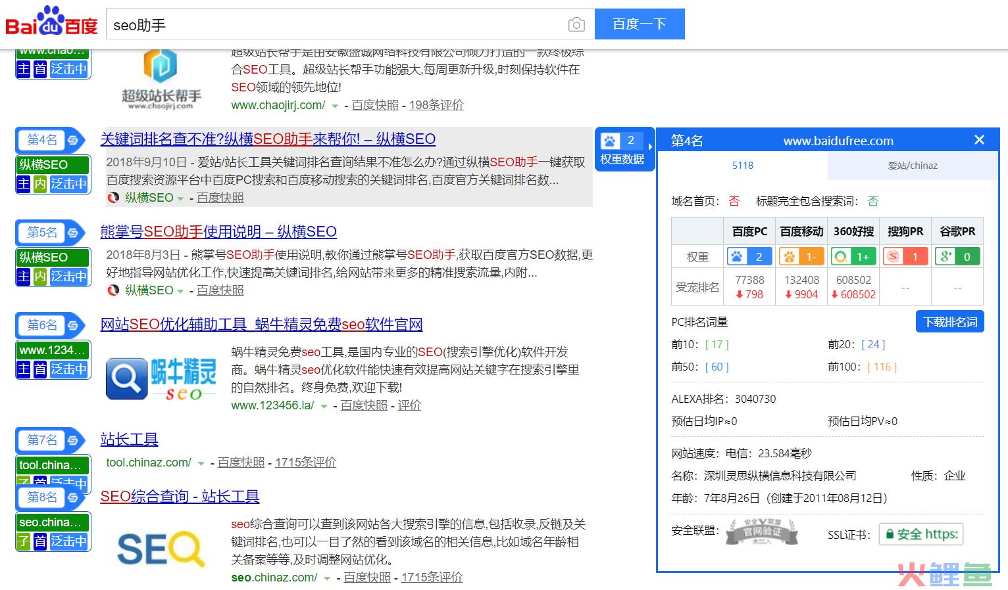Viewport: 1008px width, 590px height.
Task: Open dropdown arrow after 纵横SEO in the 第5名 result
Action: (180, 291)
